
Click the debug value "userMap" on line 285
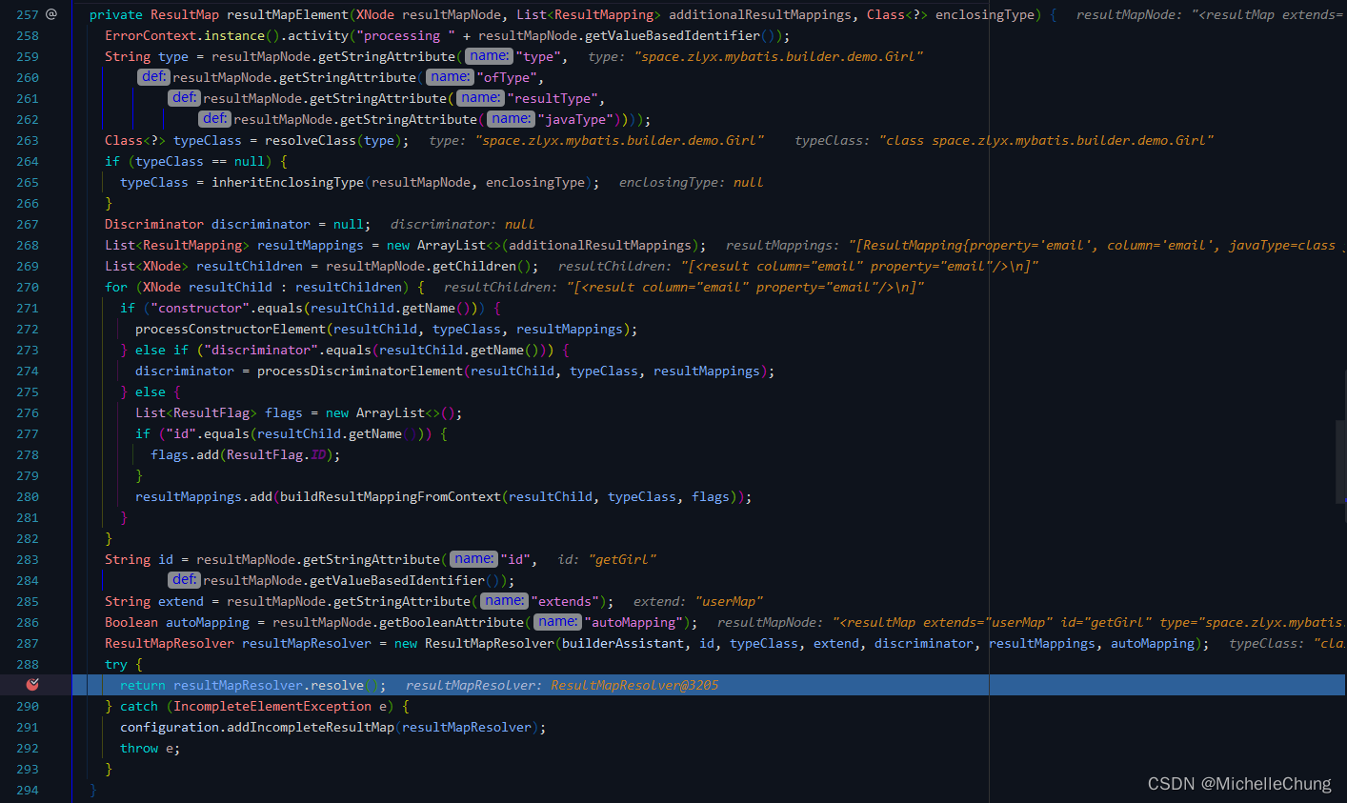pos(730,601)
